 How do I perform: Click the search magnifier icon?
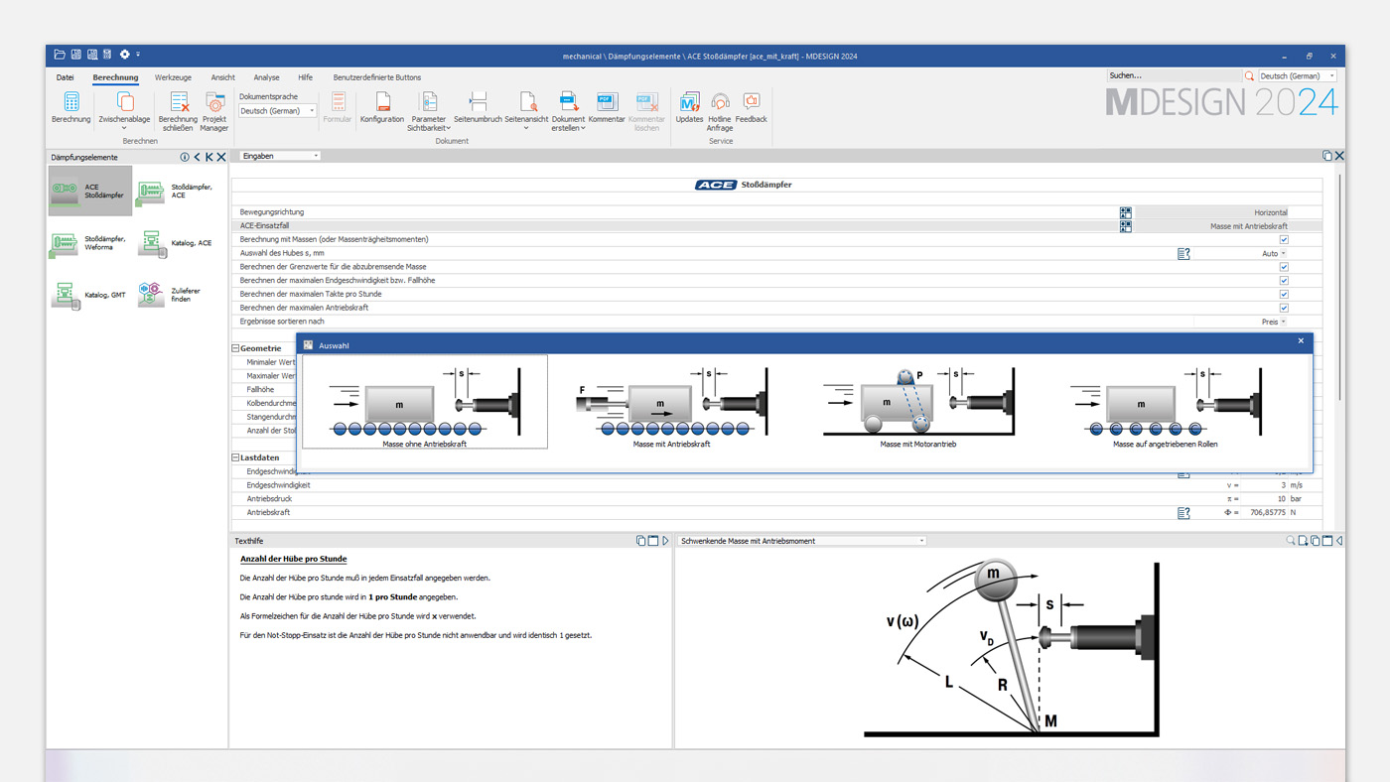coord(1249,75)
